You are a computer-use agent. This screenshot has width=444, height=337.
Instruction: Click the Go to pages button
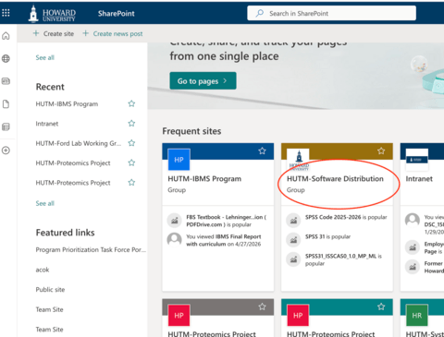click(x=203, y=81)
